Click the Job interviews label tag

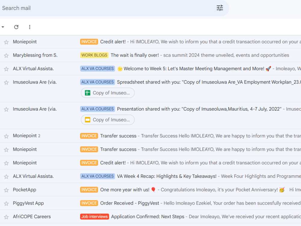(x=95, y=217)
